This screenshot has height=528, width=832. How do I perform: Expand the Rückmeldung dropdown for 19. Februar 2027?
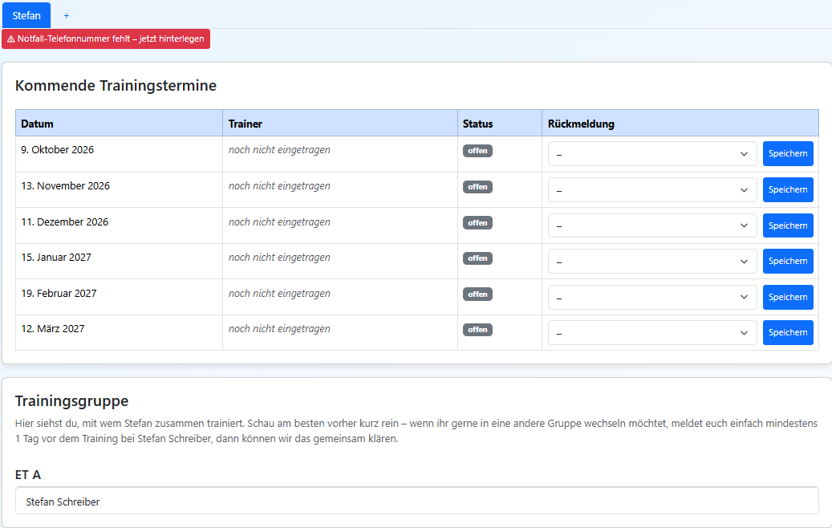(652, 297)
